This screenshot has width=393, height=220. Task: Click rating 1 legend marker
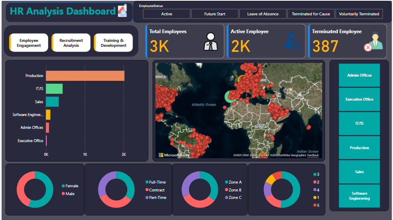pos(315,198)
